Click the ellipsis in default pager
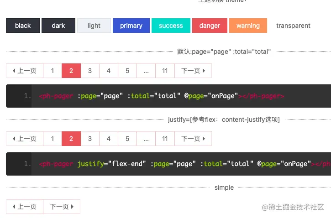Viewport: 331px width, 218px height. pyautogui.click(x=146, y=71)
